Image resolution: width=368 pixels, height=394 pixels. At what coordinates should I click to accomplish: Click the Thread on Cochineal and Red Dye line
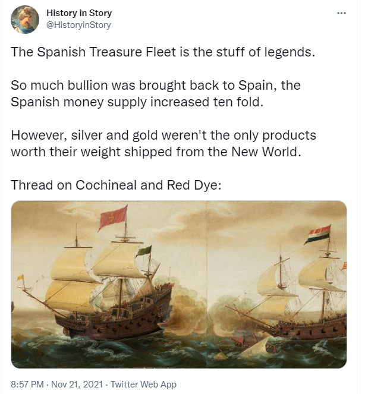(116, 185)
